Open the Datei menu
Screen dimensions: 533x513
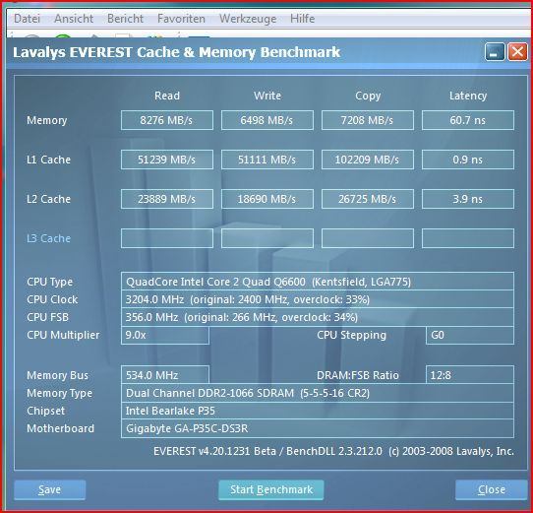pyautogui.click(x=27, y=19)
